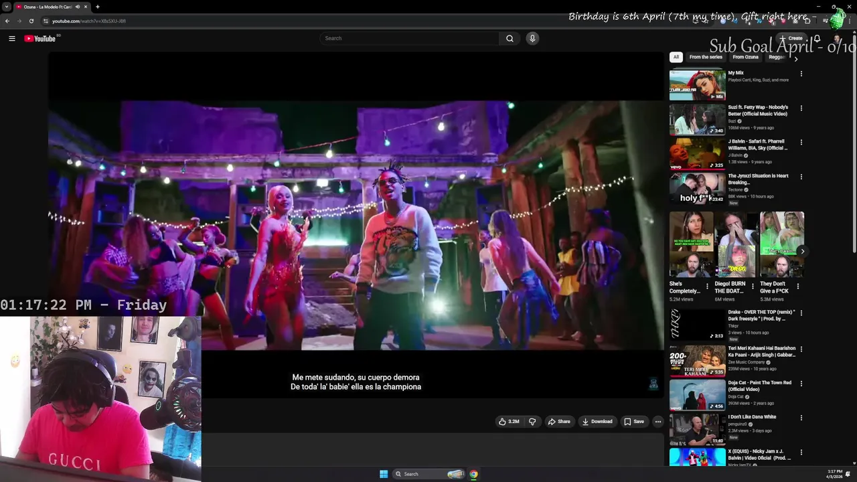The width and height of the screenshot is (857, 482).
Task: Open J Balvin Safari thumbnail
Action: pos(697,153)
